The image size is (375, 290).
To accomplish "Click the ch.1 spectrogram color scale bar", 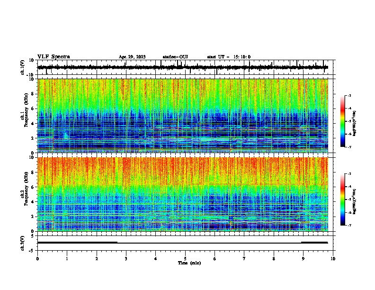I will tap(342, 121).
